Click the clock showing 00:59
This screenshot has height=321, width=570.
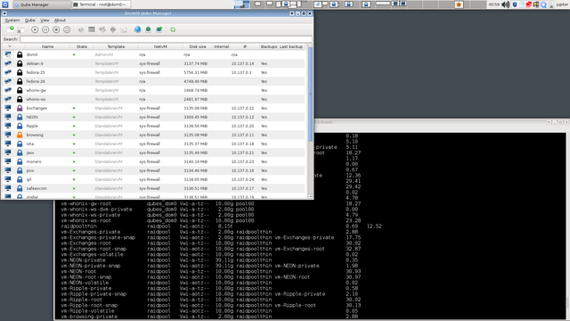493,4
